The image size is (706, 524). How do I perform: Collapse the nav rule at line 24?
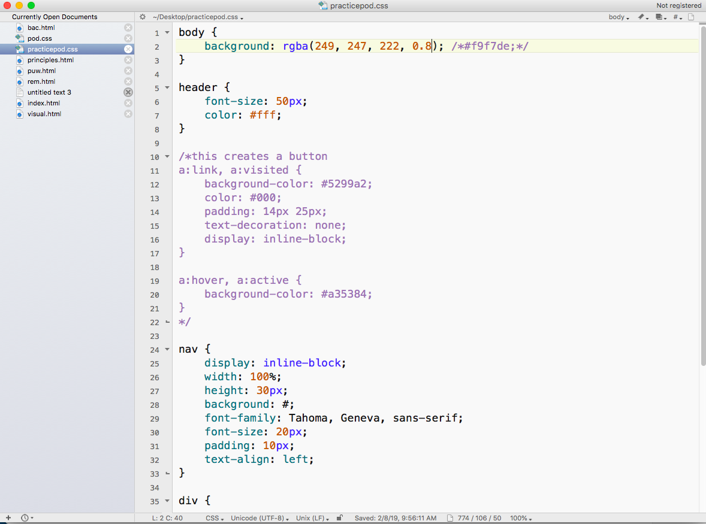click(x=167, y=350)
